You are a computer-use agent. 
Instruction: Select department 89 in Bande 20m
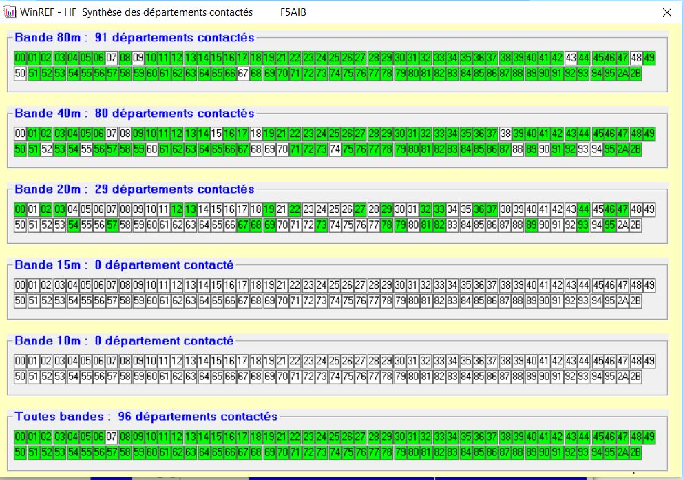[532, 225]
